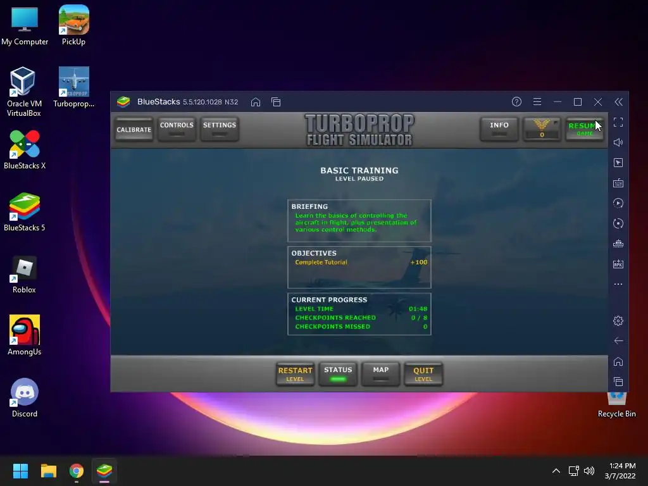Open Oracle VM VirtualBox shortcut

(23, 92)
